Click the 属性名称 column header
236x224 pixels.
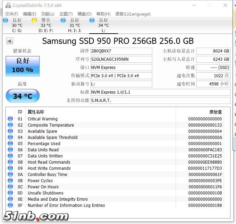tap(36, 112)
